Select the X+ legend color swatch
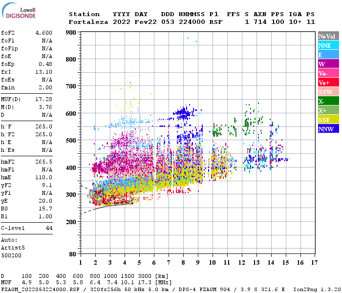This screenshot has height=293, width=342. [328, 110]
